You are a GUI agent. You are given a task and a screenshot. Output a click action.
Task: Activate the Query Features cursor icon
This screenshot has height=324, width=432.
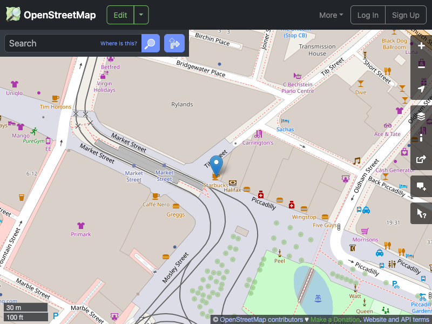coord(421,213)
